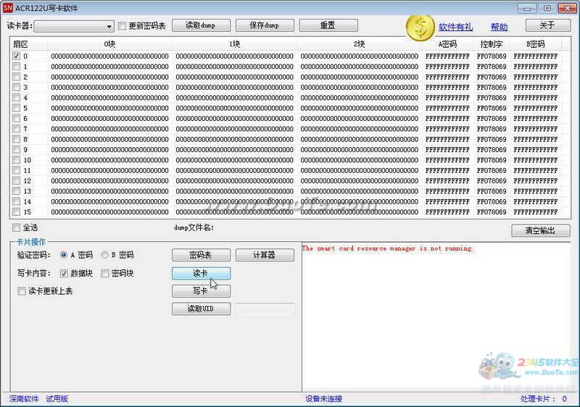Image resolution: width=580 pixels, height=407 pixels.
Task: Check the sector 6 checkbox
Action: pos(16,118)
